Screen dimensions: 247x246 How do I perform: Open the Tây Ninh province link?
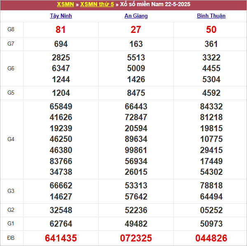pyautogui.click(x=61, y=16)
